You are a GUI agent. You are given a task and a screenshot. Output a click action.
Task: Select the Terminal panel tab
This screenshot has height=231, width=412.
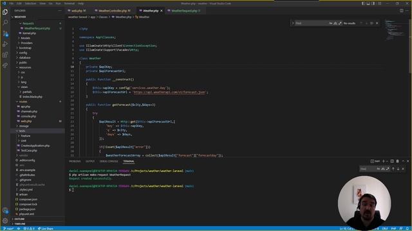coord(129,161)
